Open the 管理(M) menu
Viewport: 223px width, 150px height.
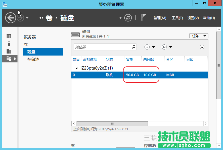(160, 18)
